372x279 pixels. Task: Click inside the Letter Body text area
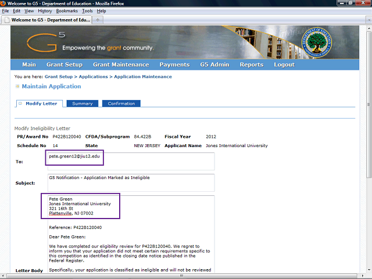click(x=131, y=234)
